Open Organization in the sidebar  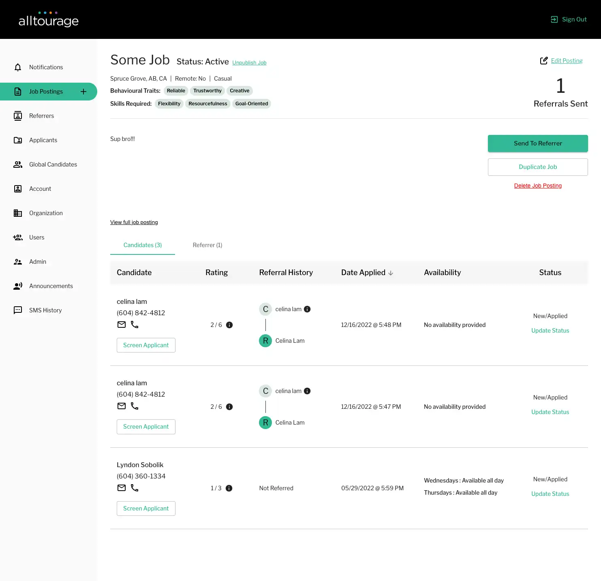[x=46, y=213]
